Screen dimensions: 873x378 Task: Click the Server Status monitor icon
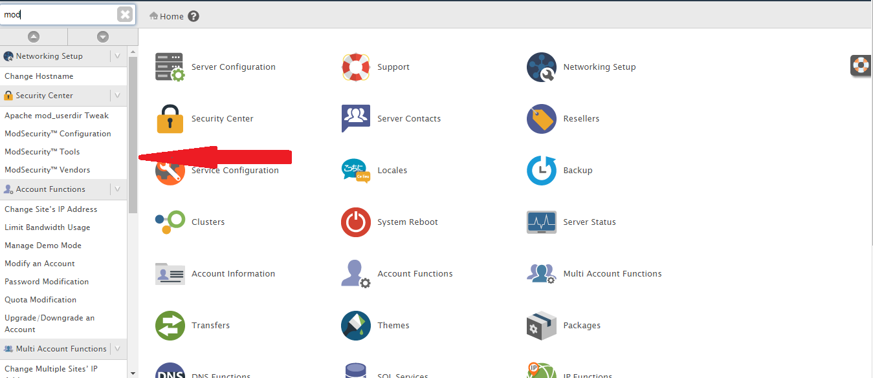click(541, 222)
